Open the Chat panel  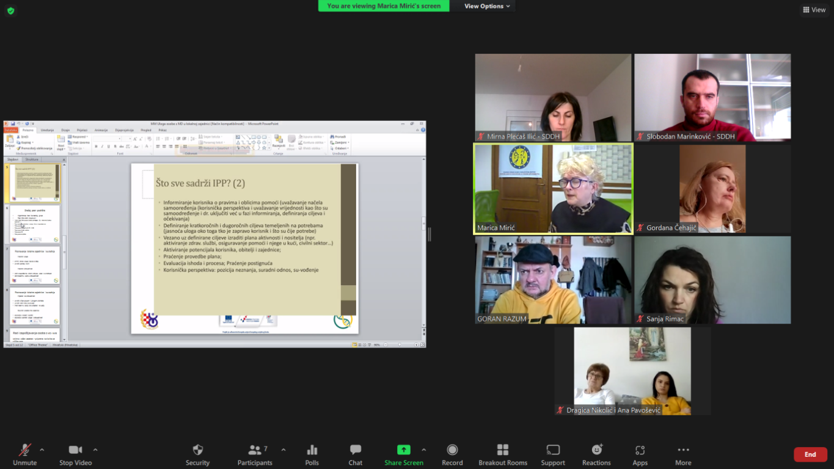point(355,451)
